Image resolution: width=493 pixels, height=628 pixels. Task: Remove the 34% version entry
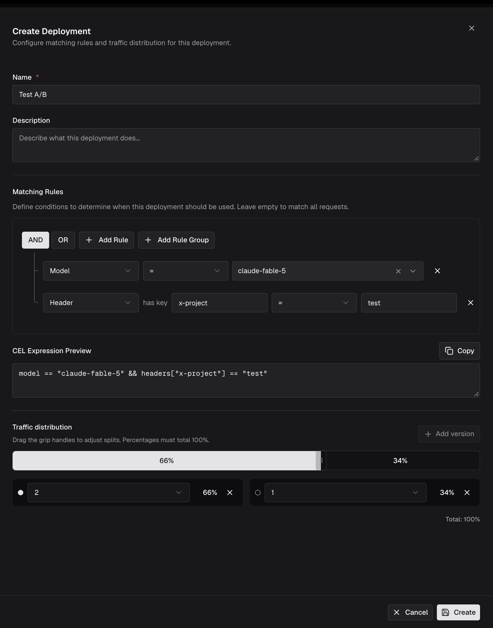coord(467,493)
